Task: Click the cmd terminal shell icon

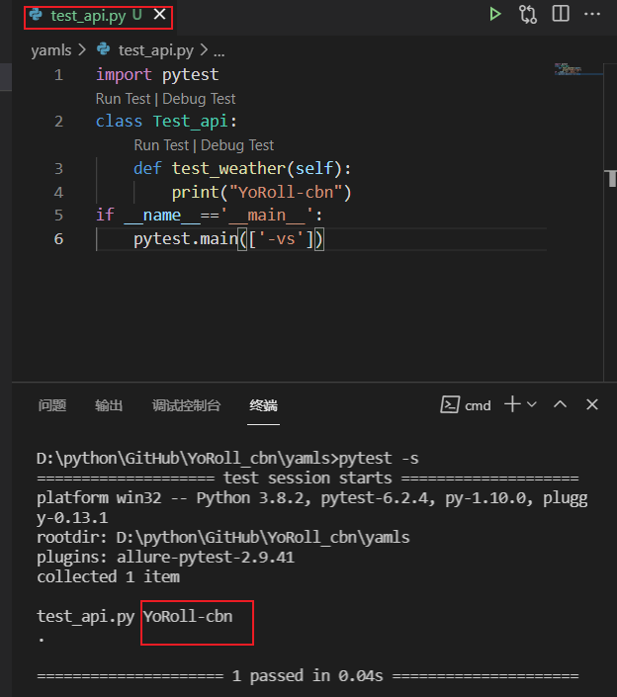Action: tap(450, 404)
